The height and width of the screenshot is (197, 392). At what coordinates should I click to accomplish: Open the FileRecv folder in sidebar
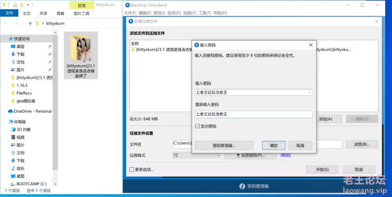[x=24, y=93]
